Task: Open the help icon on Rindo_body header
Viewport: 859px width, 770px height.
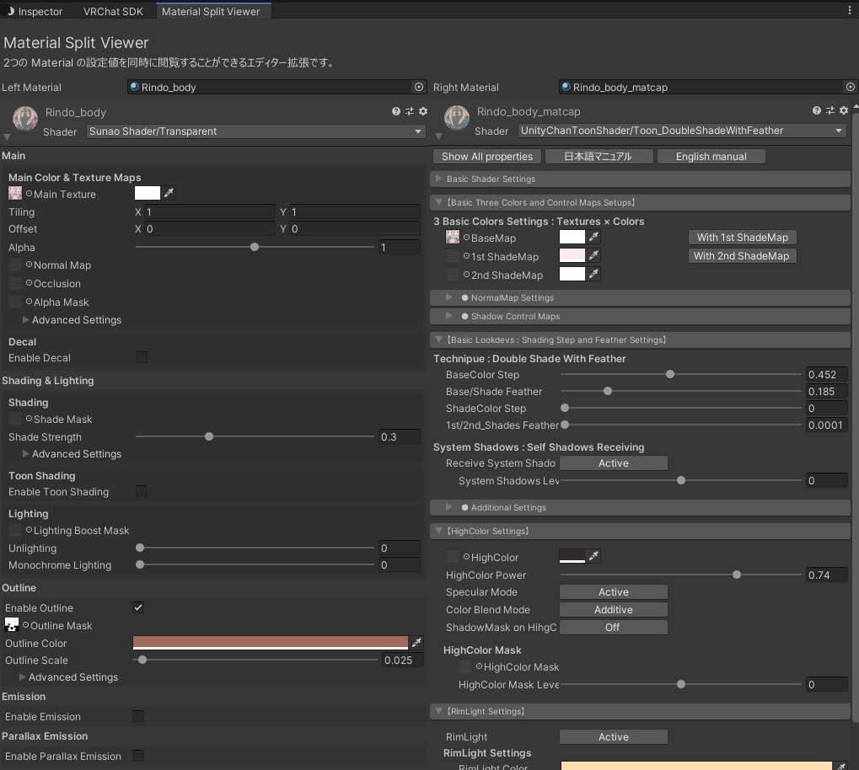Action: [x=395, y=110]
